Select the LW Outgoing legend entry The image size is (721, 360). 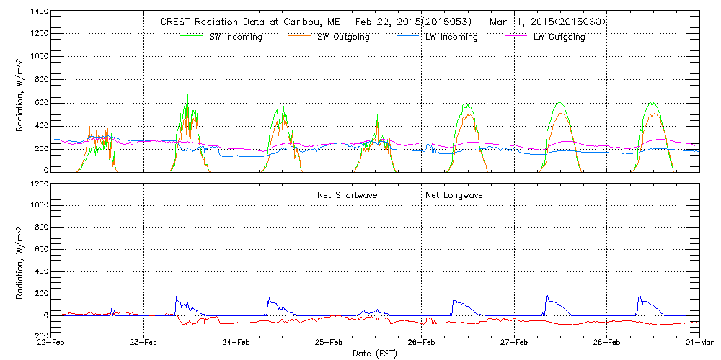pyautogui.click(x=559, y=37)
